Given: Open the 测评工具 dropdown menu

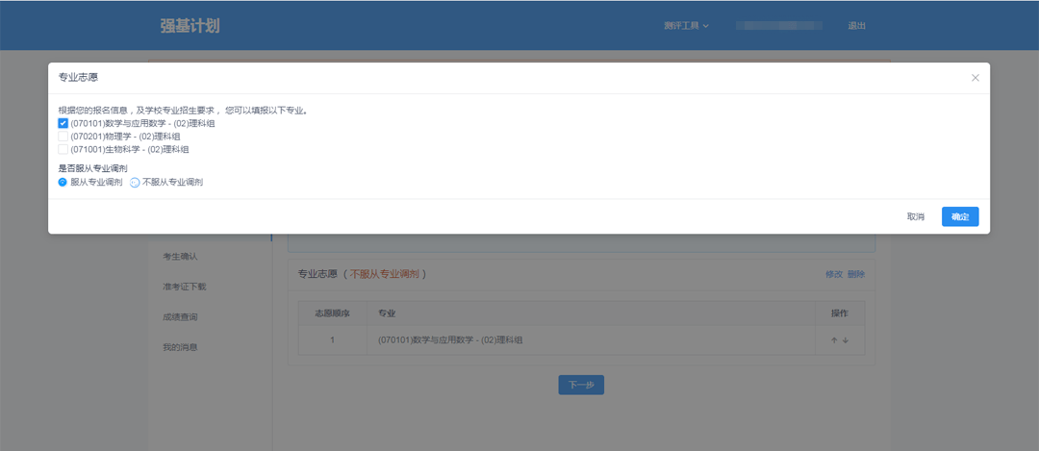Looking at the screenshot, I should [x=686, y=26].
